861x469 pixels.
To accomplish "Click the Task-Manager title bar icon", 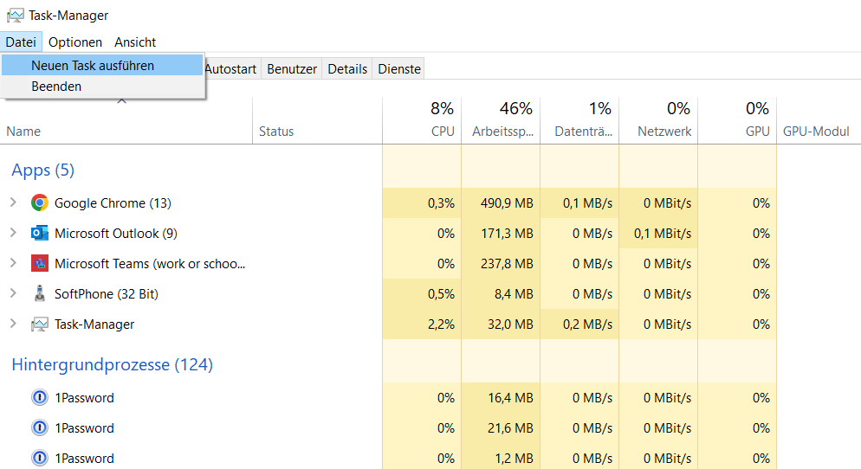I will coord(15,16).
